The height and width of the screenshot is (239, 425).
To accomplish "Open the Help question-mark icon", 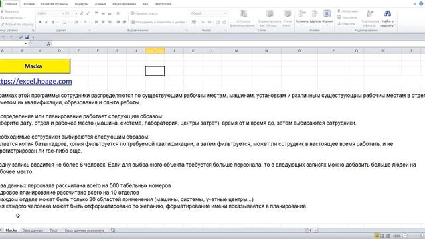I will [421, 3].
